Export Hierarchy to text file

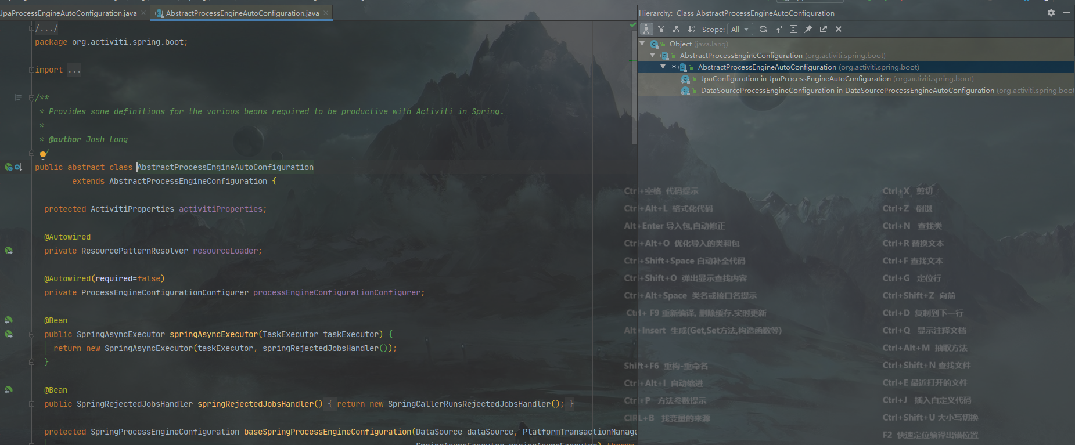(x=824, y=29)
